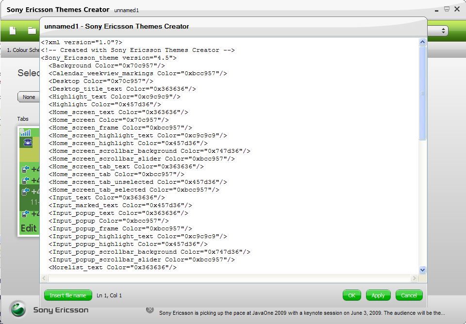The width and height of the screenshot is (466, 324).
Task: Click the Home_screen_tab_unselected line
Action: 137,182
